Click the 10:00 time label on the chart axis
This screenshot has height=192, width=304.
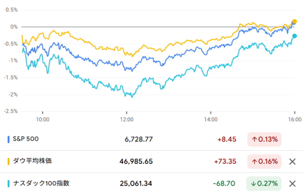pos(43,119)
